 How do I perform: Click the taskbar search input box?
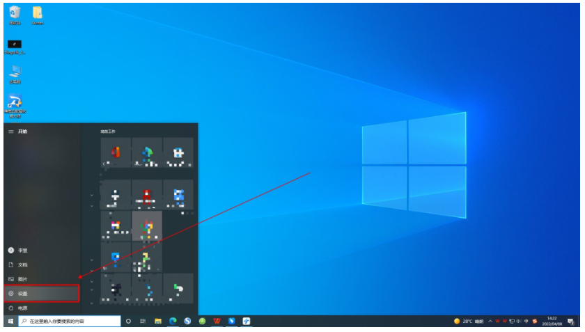tap(70, 322)
